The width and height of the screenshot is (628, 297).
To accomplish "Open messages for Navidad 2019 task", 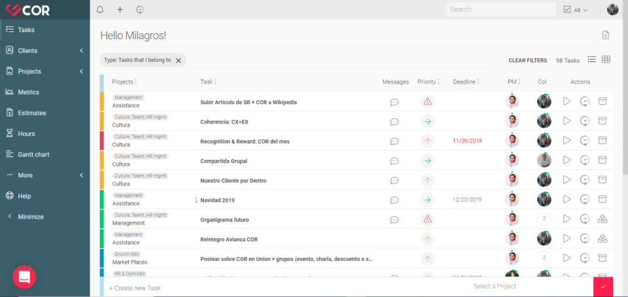I will coord(394,200).
